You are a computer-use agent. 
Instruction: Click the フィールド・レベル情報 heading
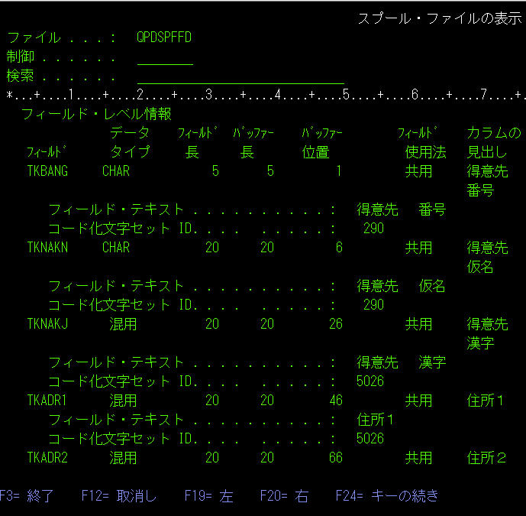(96, 114)
